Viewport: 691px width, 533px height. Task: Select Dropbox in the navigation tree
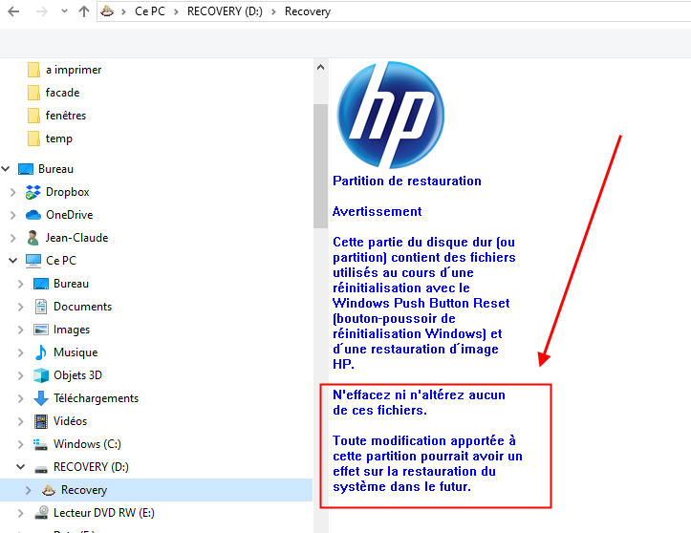point(68,192)
